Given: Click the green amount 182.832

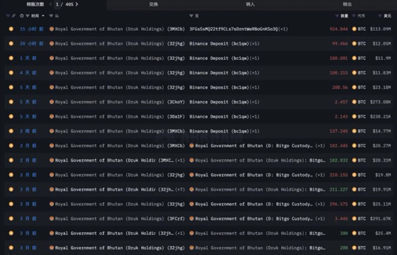Looking at the screenshot, I should [338, 160].
